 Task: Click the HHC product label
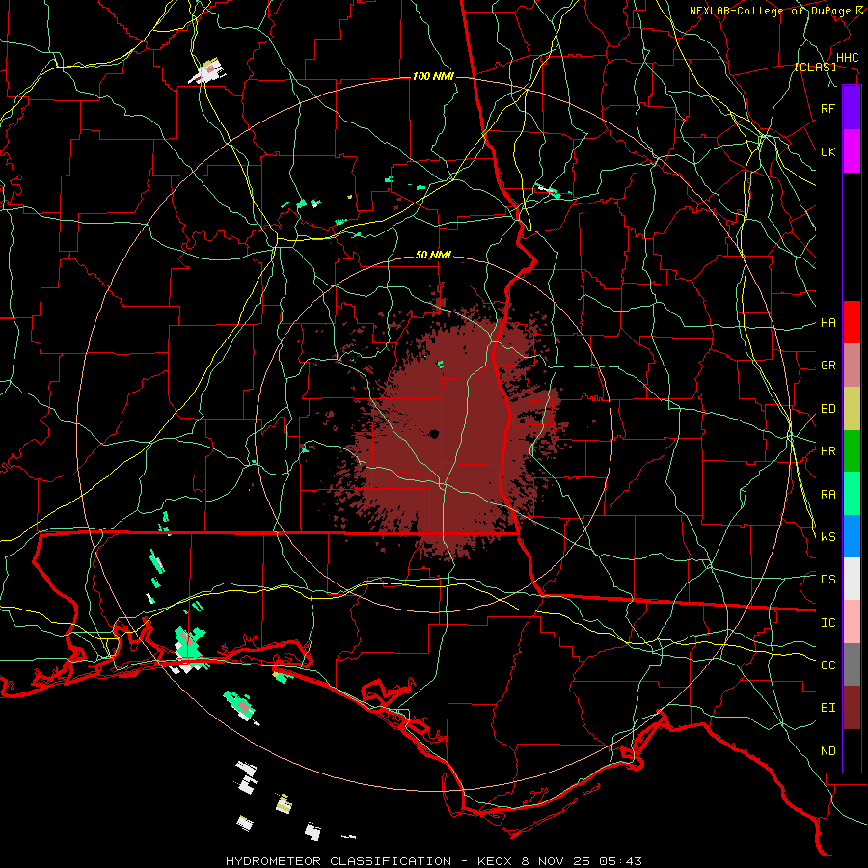[848, 58]
